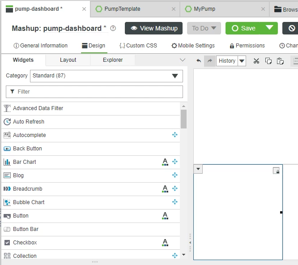The width and height of the screenshot is (298, 265).
Task: Select the Explorer panel tab
Action: pos(113,60)
